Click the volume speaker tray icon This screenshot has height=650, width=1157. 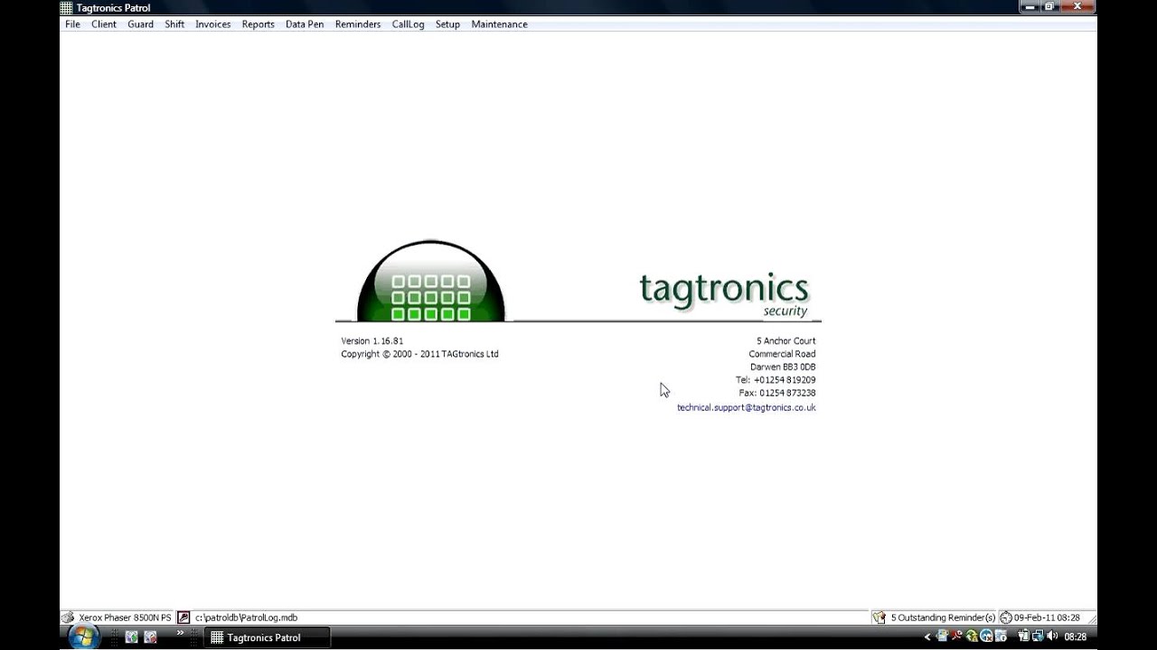coord(1052,636)
